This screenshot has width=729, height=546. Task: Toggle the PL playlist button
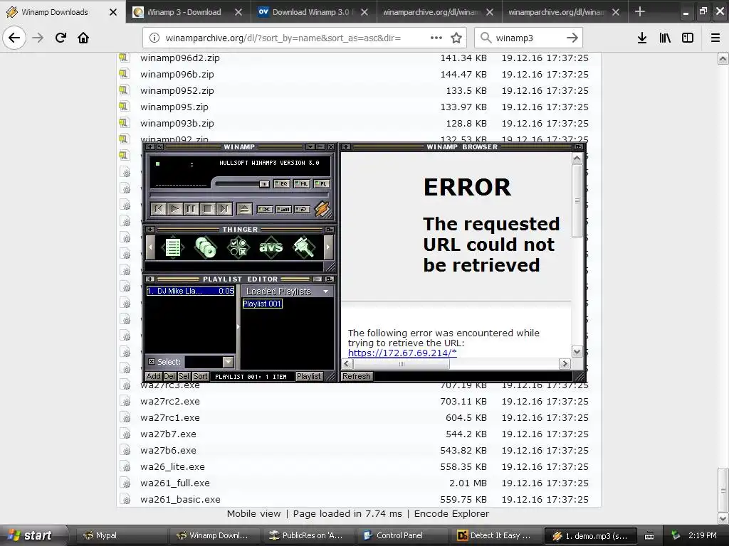click(x=321, y=184)
